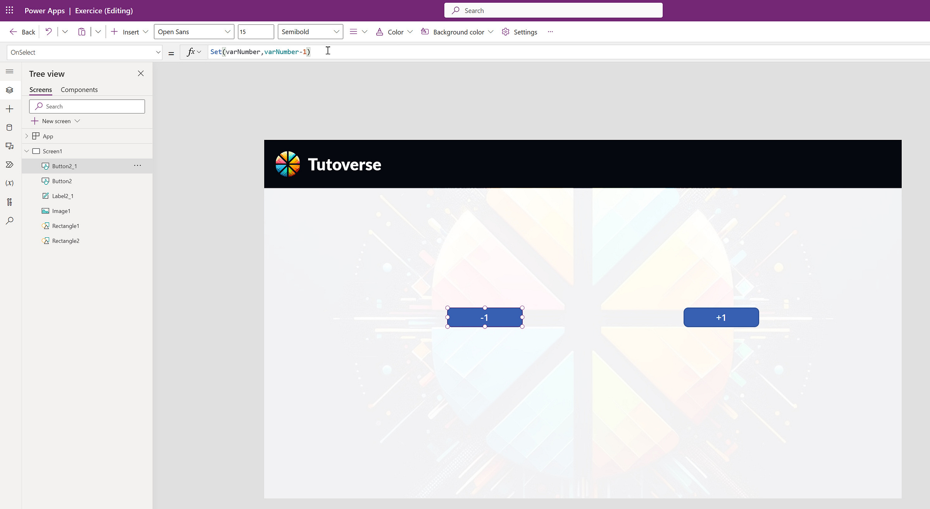Click the Undo arrow icon
Screen dimensions: 930x509
coord(48,32)
